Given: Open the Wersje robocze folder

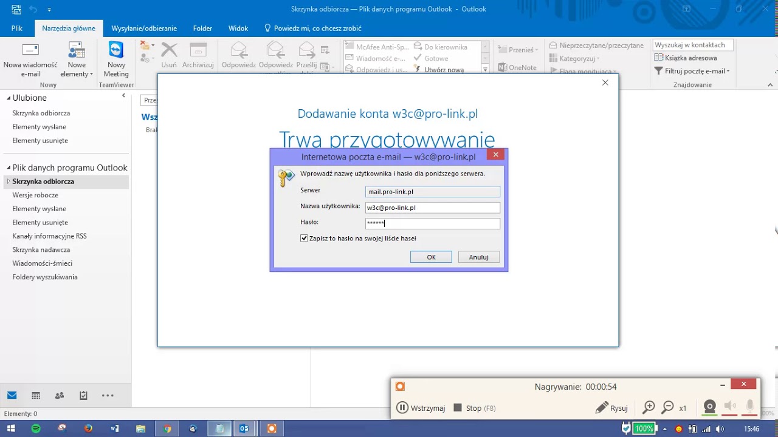Looking at the screenshot, I should [35, 195].
